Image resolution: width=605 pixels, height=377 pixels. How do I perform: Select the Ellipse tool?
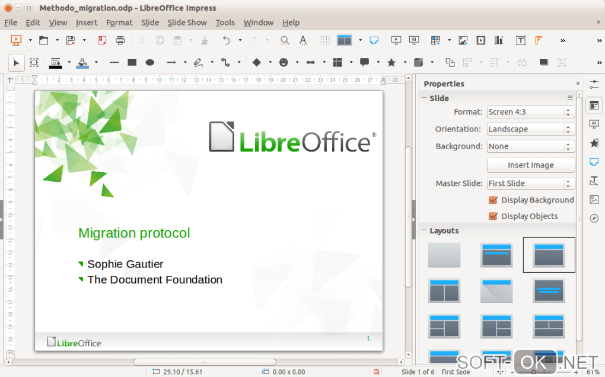pyautogui.click(x=149, y=62)
